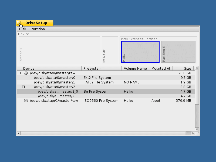Image resolution: width=216 pixels, height=162 pixels.
Task: Click the horizontal scrollbar left arrow
Action: point(19,133)
